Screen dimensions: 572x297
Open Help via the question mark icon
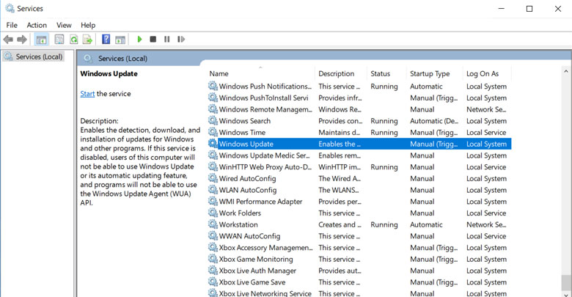[106, 40]
